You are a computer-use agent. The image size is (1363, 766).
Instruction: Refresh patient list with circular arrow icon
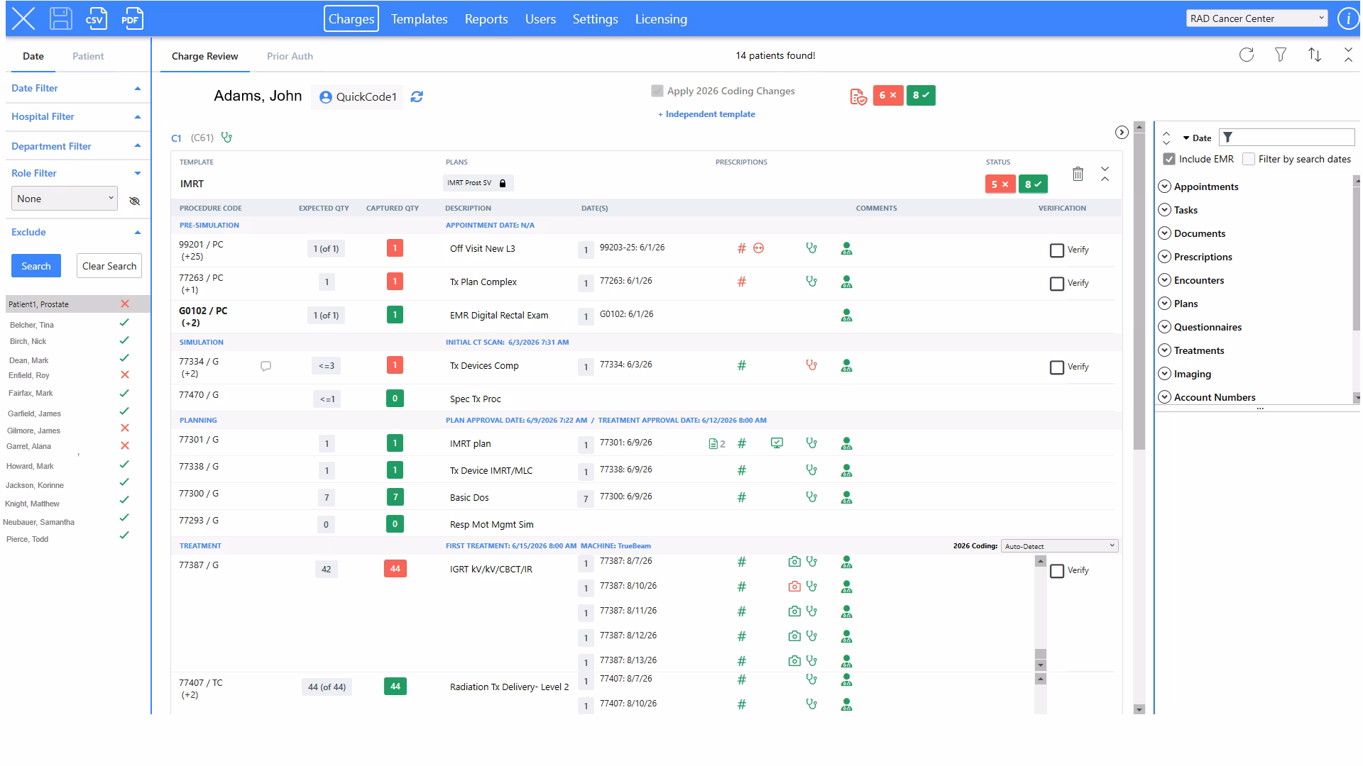coord(1247,55)
